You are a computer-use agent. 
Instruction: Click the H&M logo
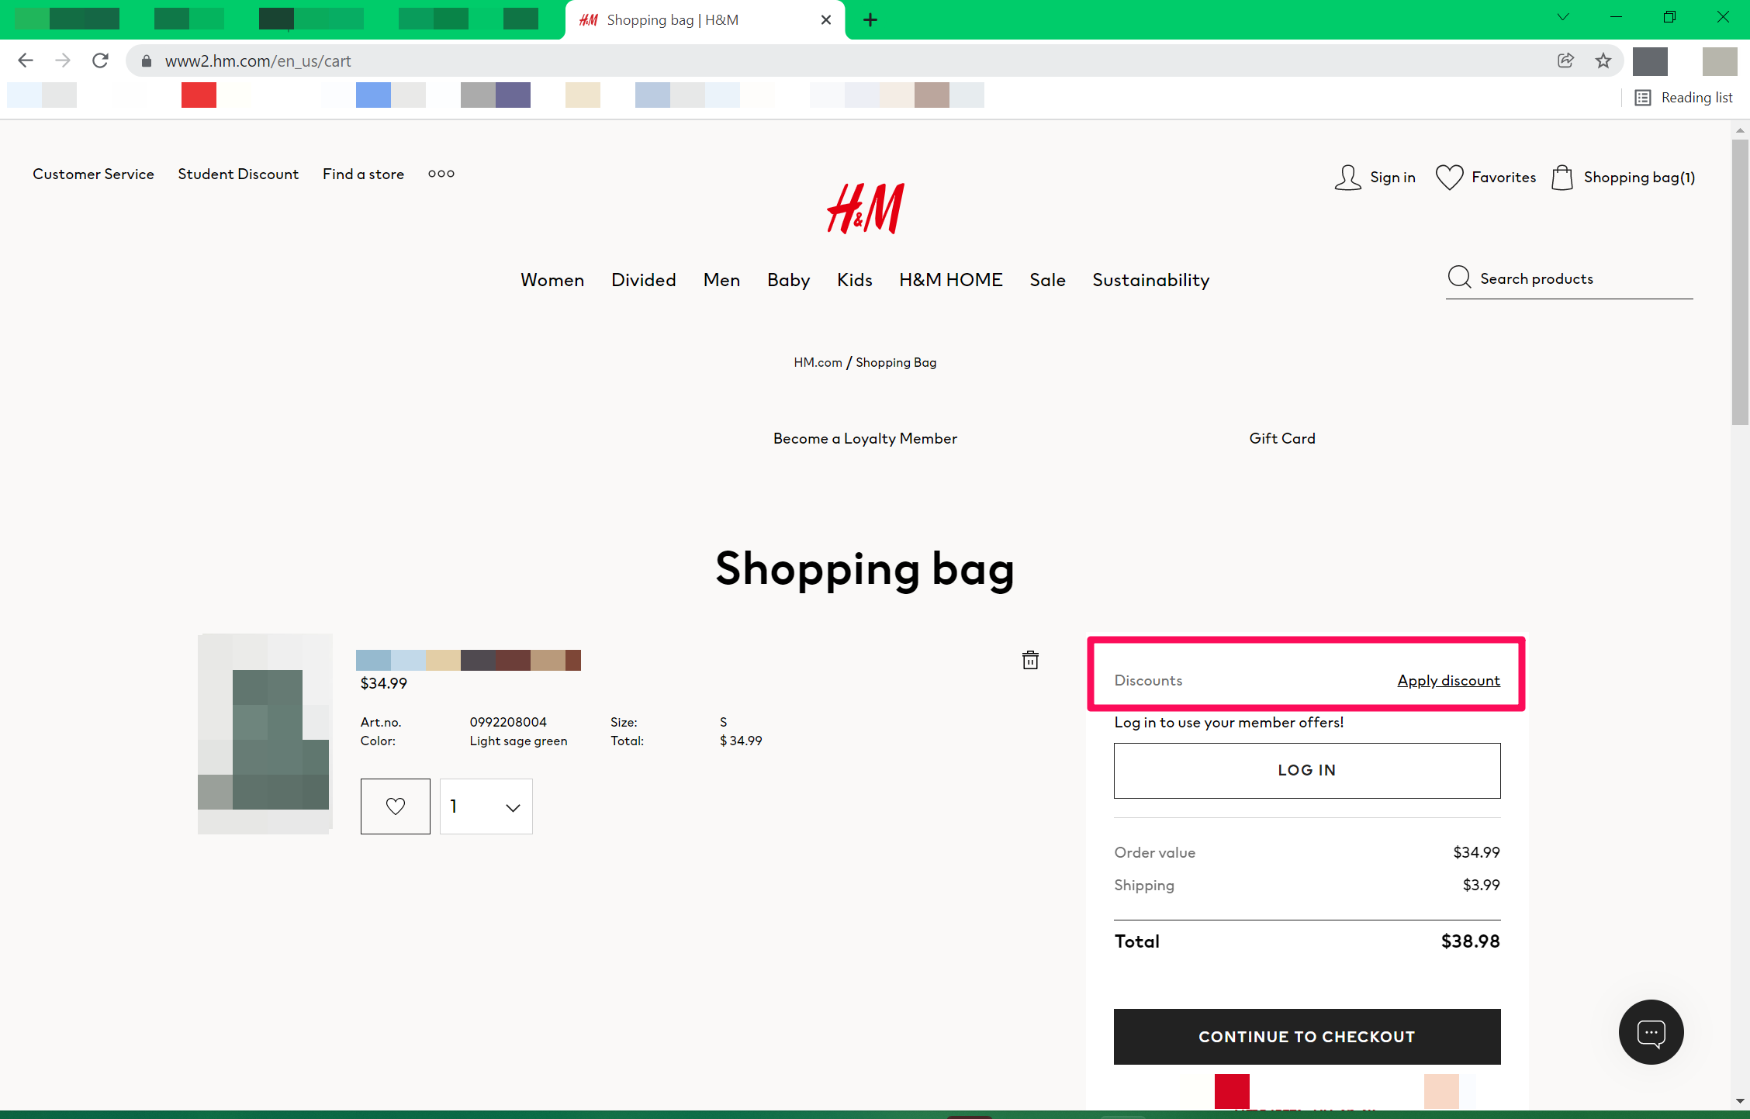pyautogui.click(x=866, y=208)
